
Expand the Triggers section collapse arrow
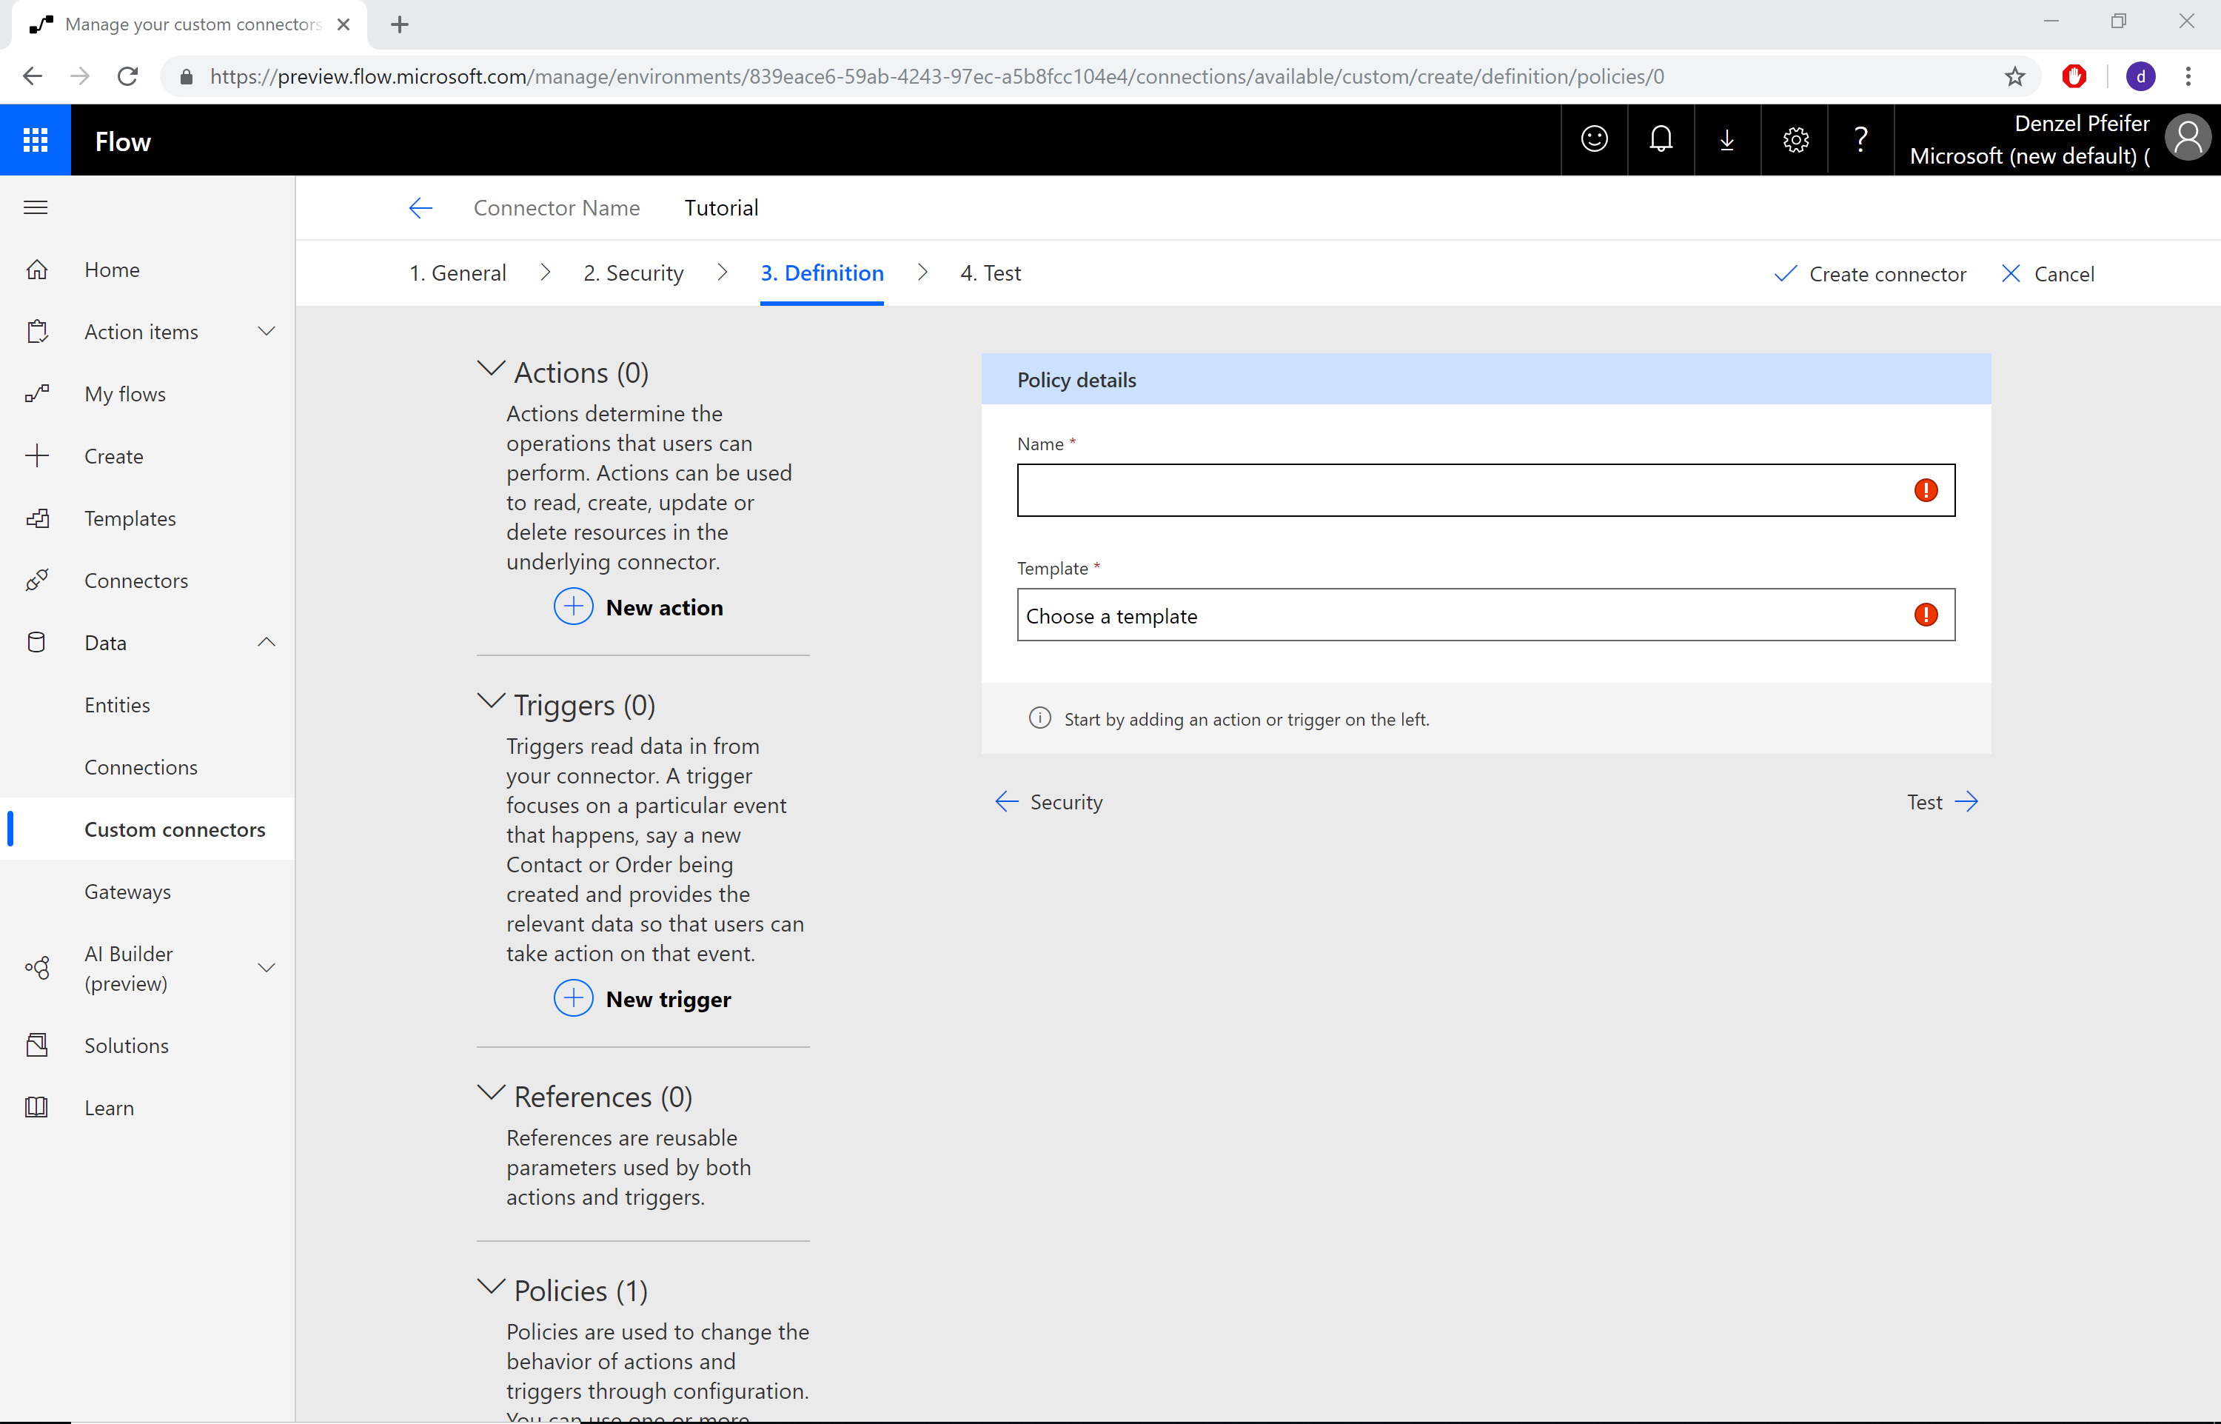pyautogui.click(x=491, y=703)
